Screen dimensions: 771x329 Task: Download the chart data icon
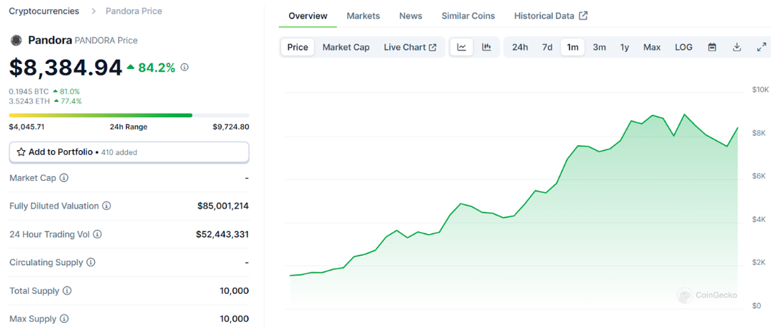click(736, 47)
